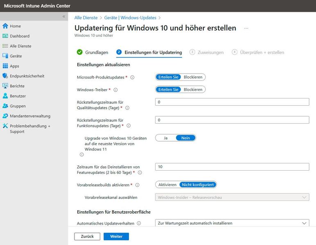This screenshot has width=316, height=245.
Task: Click the Home icon in sidebar
Action: pos(5,26)
